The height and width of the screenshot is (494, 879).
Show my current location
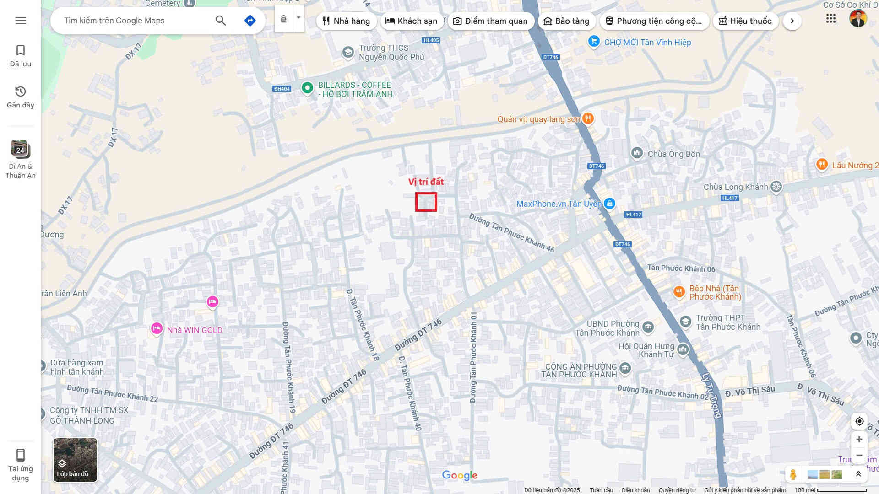tap(859, 421)
